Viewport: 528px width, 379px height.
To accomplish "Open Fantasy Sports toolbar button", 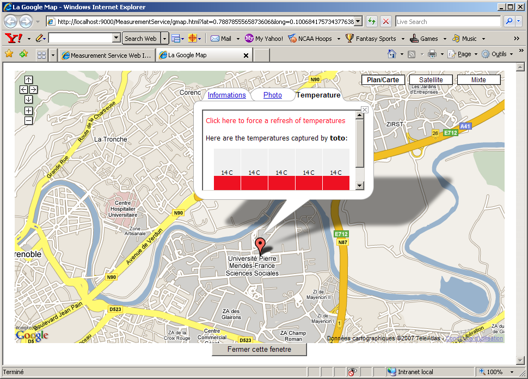I will [371, 39].
